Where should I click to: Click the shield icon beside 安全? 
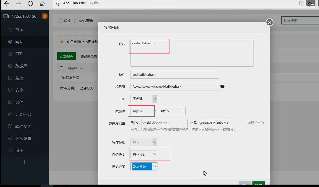point(10,90)
